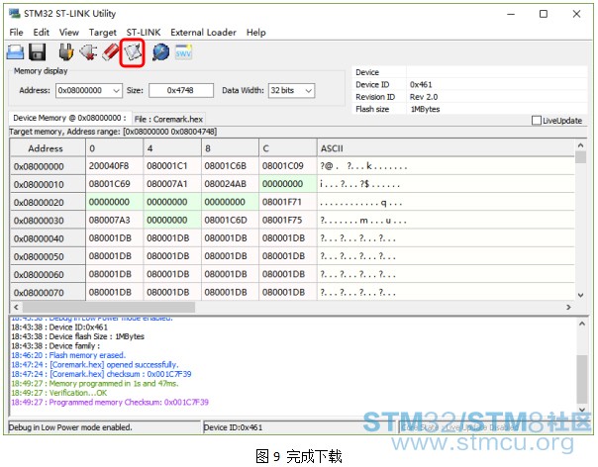
Task: Open the Data Width dropdown
Action: click(309, 91)
